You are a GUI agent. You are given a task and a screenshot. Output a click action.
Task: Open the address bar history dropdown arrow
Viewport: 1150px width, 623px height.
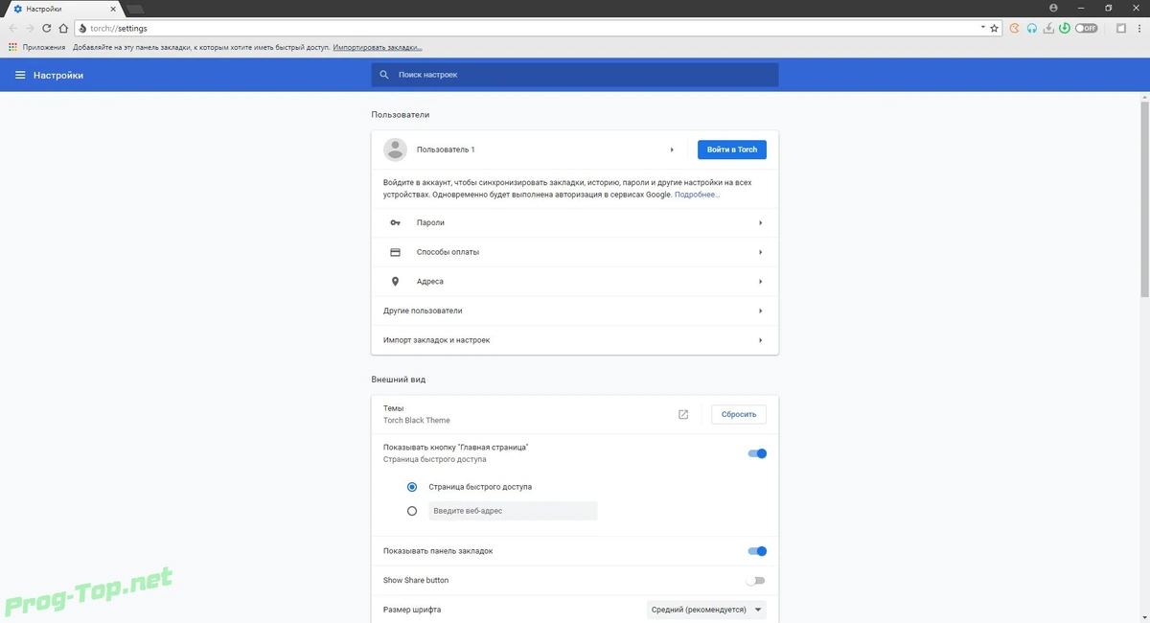pos(983,29)
